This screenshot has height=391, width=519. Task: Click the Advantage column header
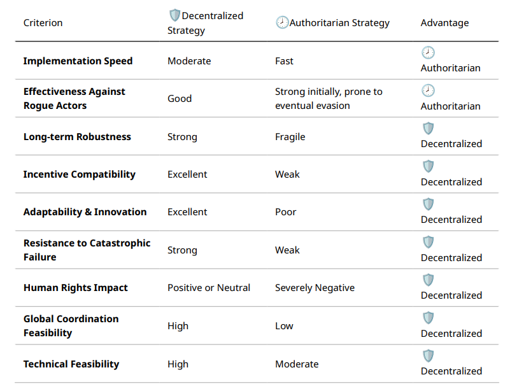coord(444,23)
